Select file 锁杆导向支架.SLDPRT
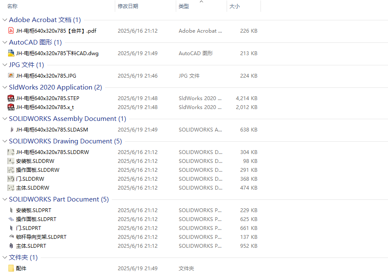This screenshot has width=388, height=280. pyautogui.click(x=42, y=237)
